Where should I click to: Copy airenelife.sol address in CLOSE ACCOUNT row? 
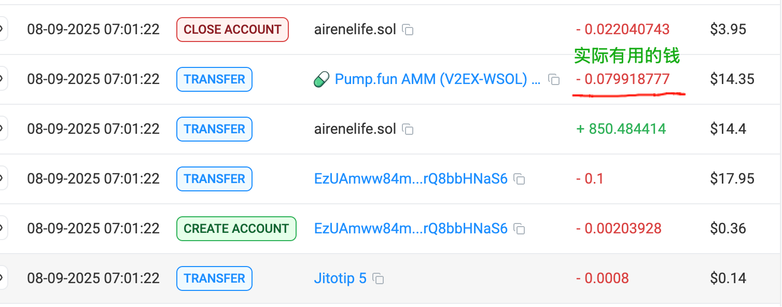[408, 30]
